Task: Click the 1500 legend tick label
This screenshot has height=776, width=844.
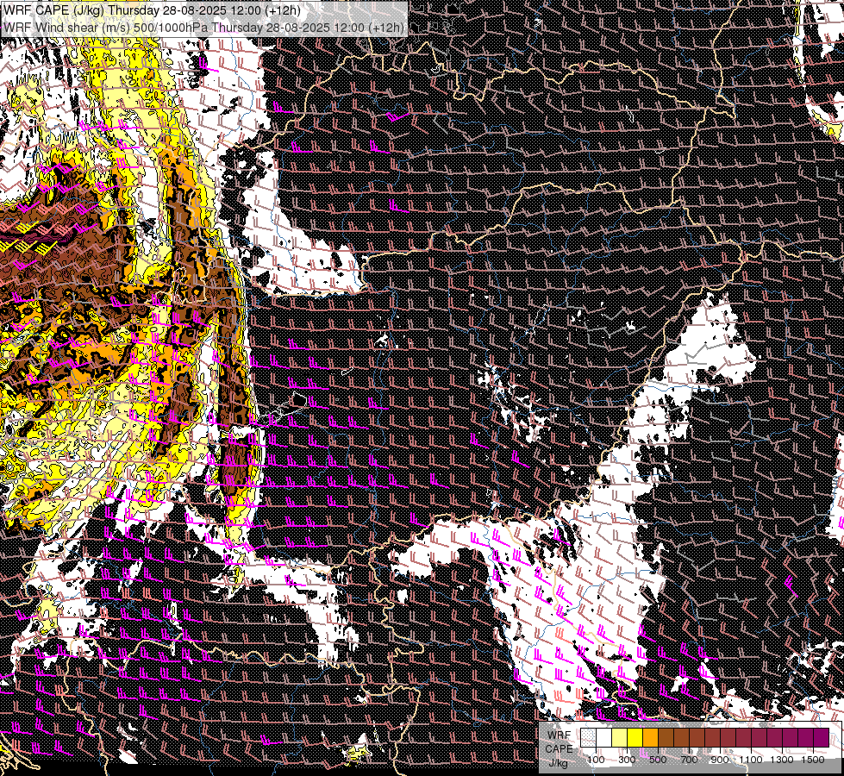Action: 813,760
